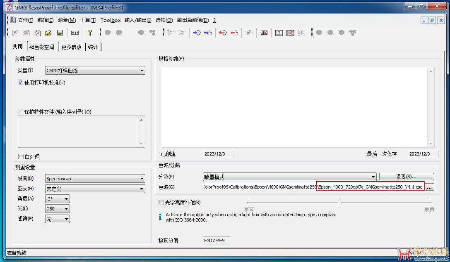Save the profile with the floppy disk icon

(x=60, y=33)
